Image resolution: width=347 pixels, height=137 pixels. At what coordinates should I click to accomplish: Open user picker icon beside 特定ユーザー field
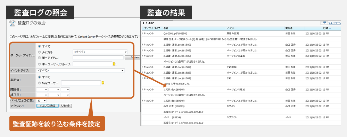(x=104, y=83)
